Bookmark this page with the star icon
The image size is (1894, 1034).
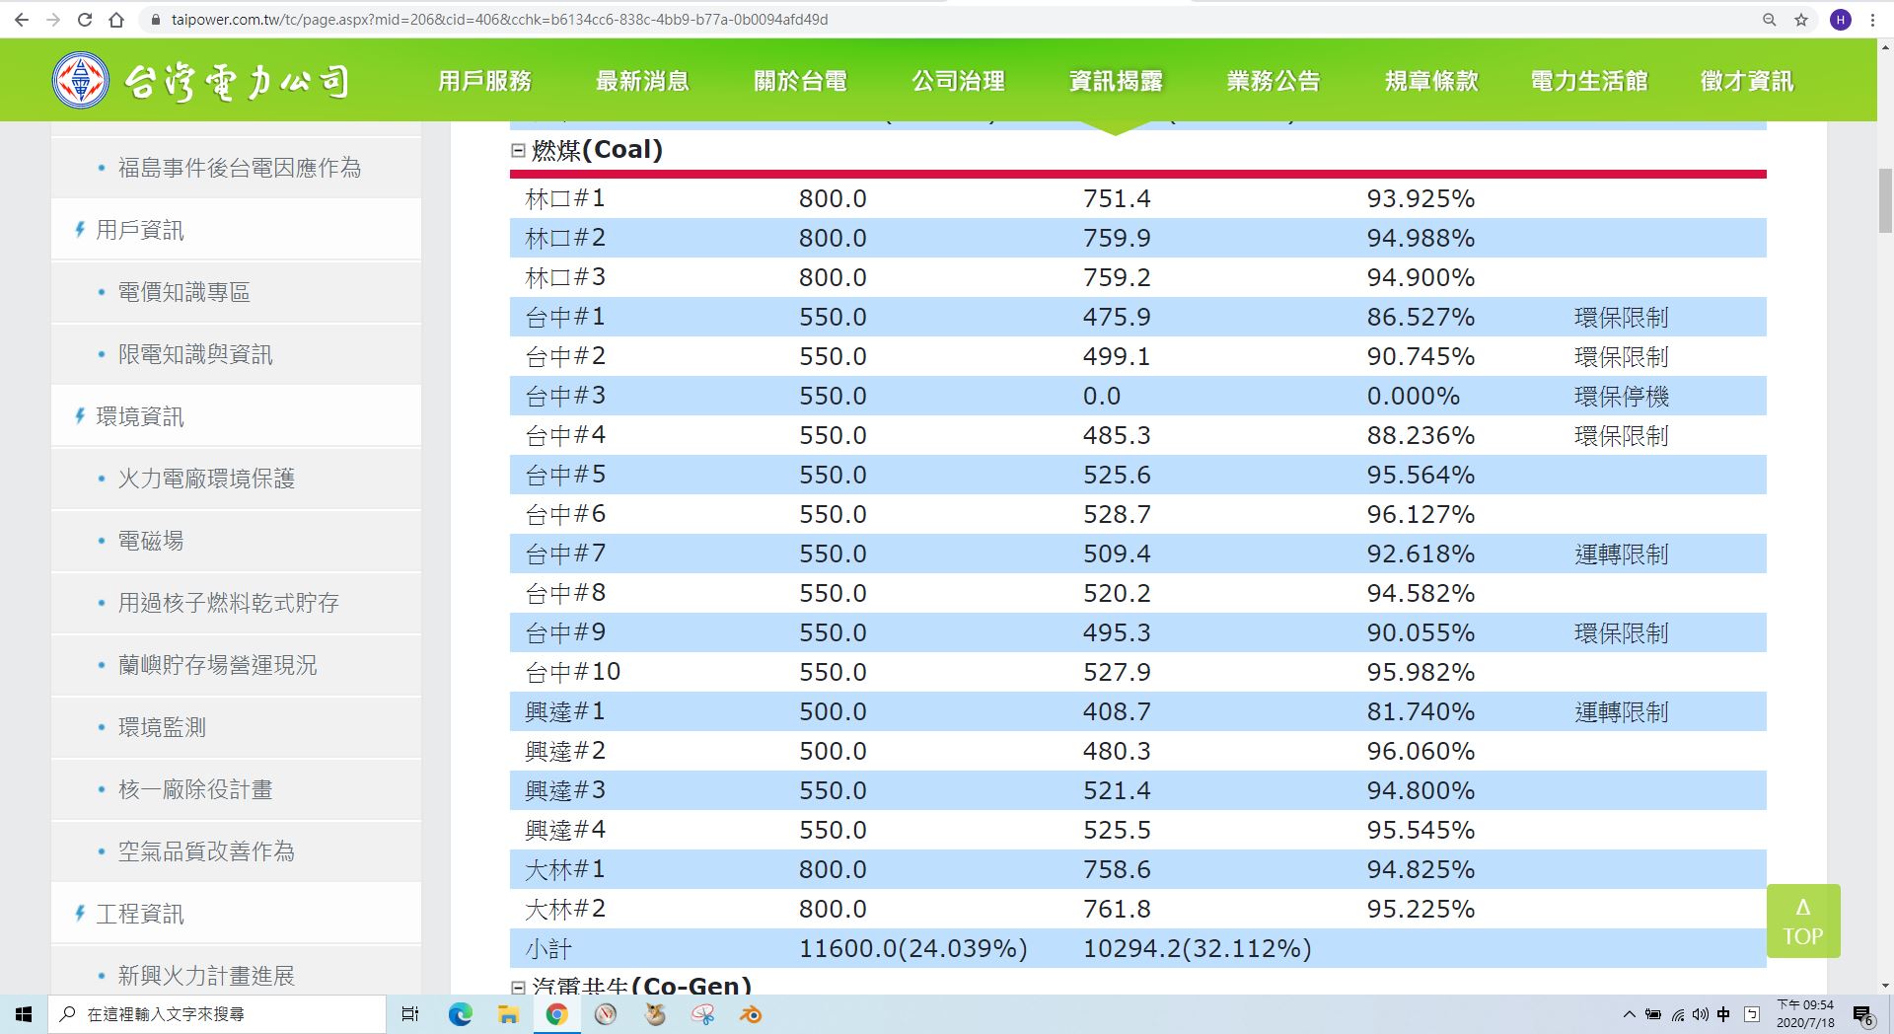[x=1801, y=20]
